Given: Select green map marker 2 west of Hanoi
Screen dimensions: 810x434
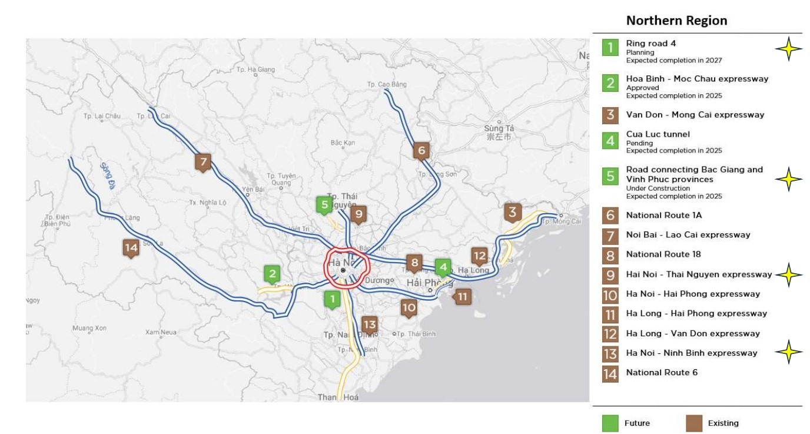Looking at the screenshot, I should [271, 273].
